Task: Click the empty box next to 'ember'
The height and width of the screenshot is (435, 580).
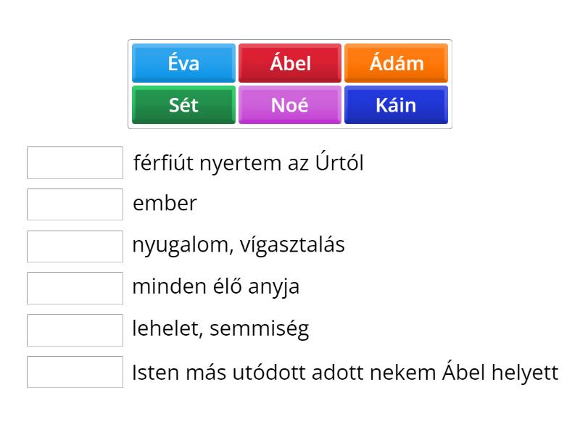Action: pyautogui.click(x=75, y=204)
